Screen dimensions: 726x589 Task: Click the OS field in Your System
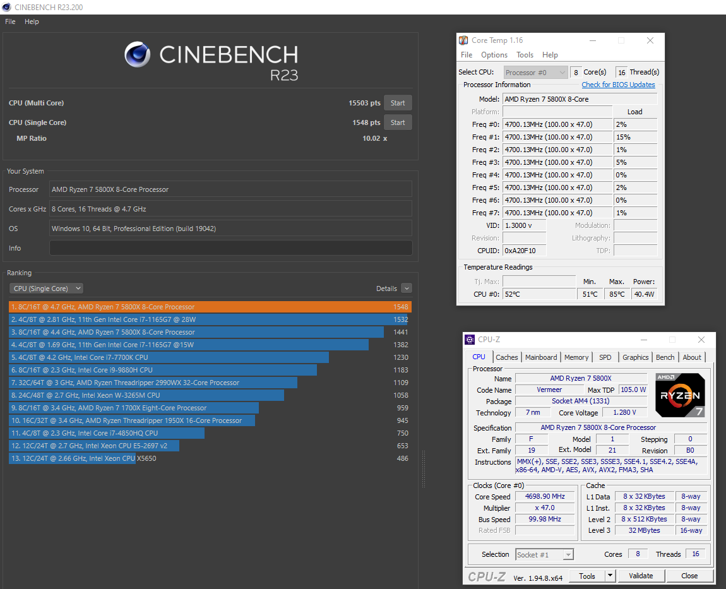[230, 229]
